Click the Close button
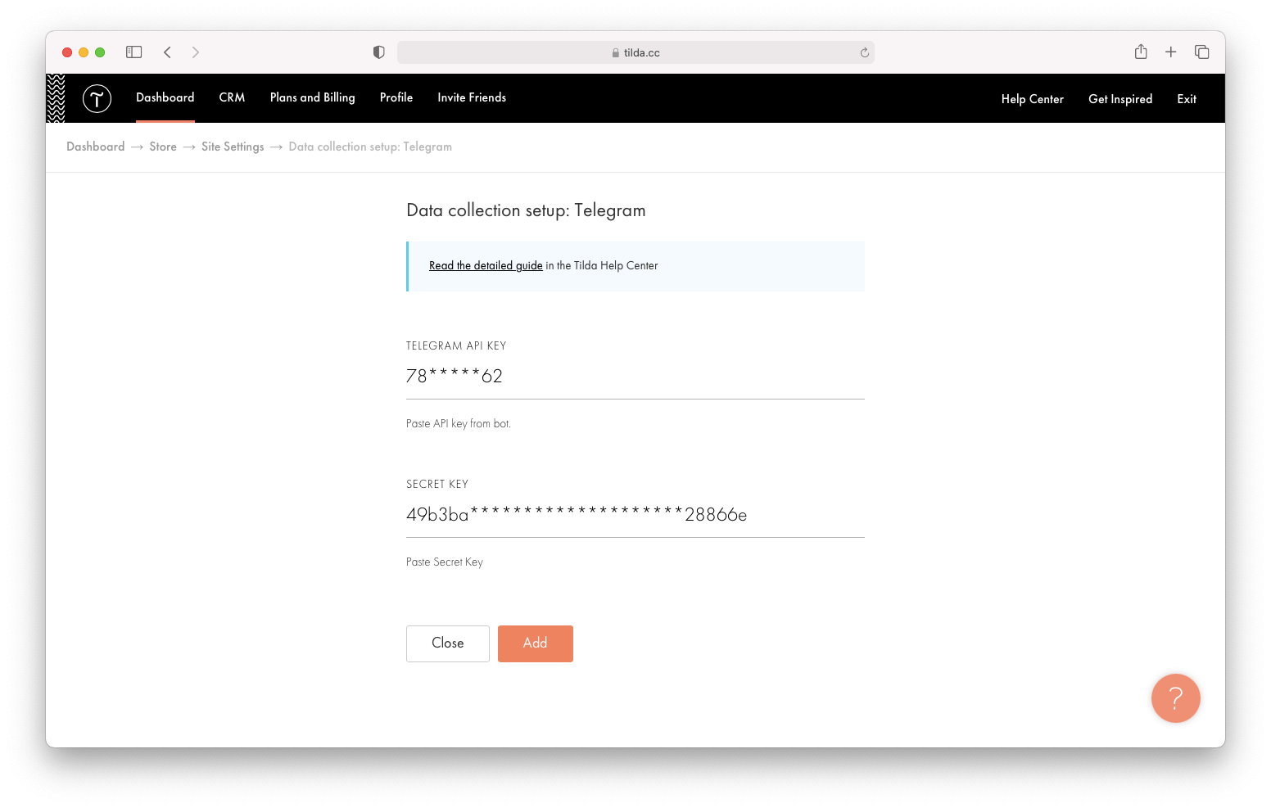The height and width of the screenshot is (808, 1271). point(448,643)
